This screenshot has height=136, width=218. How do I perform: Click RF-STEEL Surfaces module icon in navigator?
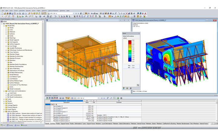tap(8, 113)
